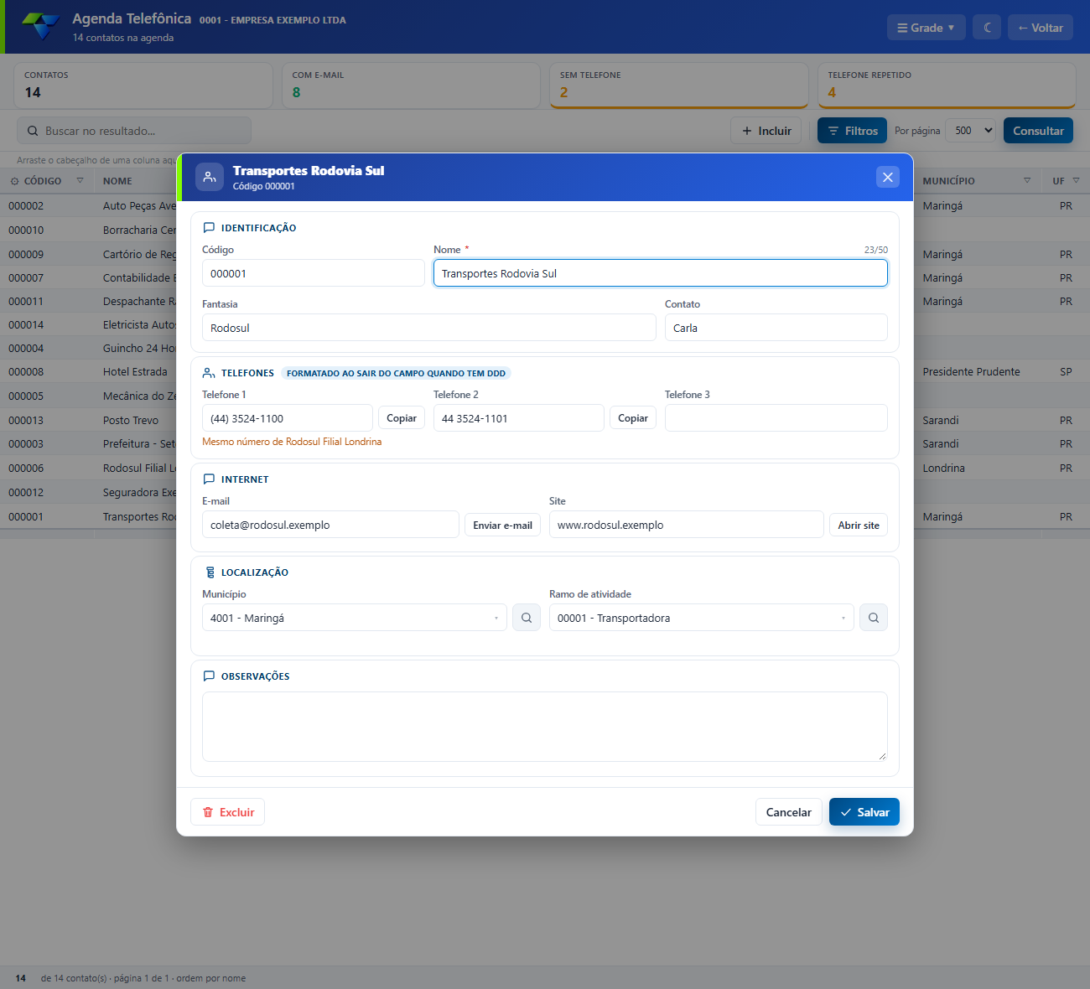Viewport: 1090px width, 989px height.
Task: Click the Filtros button
Action: pyautogui.click(x=852, y=131)
